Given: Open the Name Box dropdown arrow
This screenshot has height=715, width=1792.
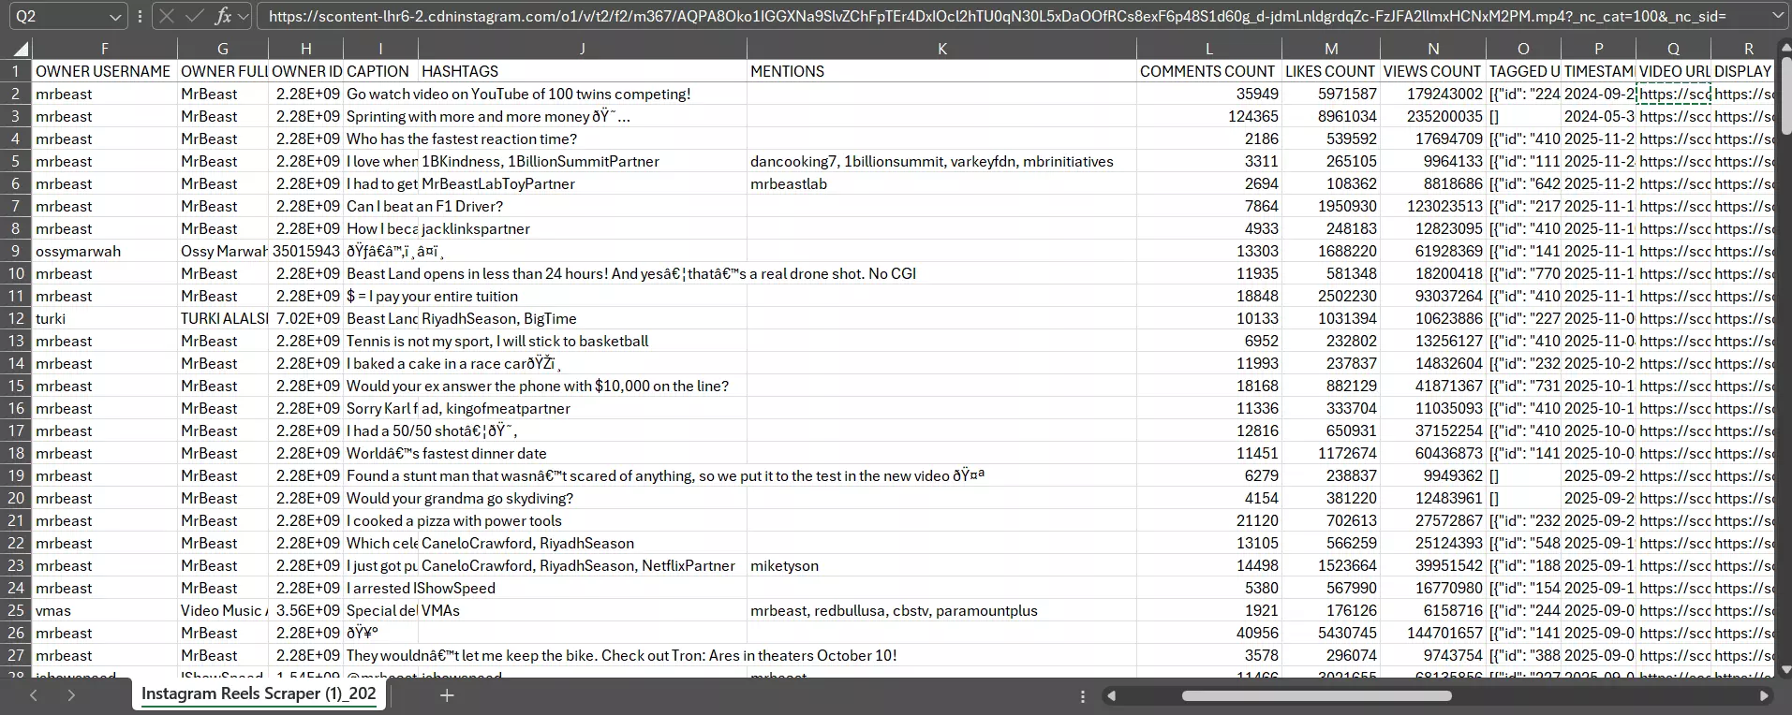Looking at the screenshot, I should pos(115,16).
